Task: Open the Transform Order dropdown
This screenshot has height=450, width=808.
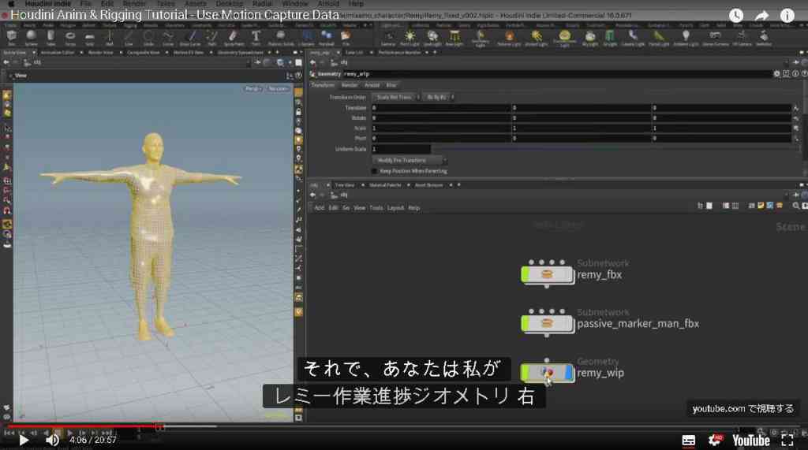Action: [x=395, y=97]
